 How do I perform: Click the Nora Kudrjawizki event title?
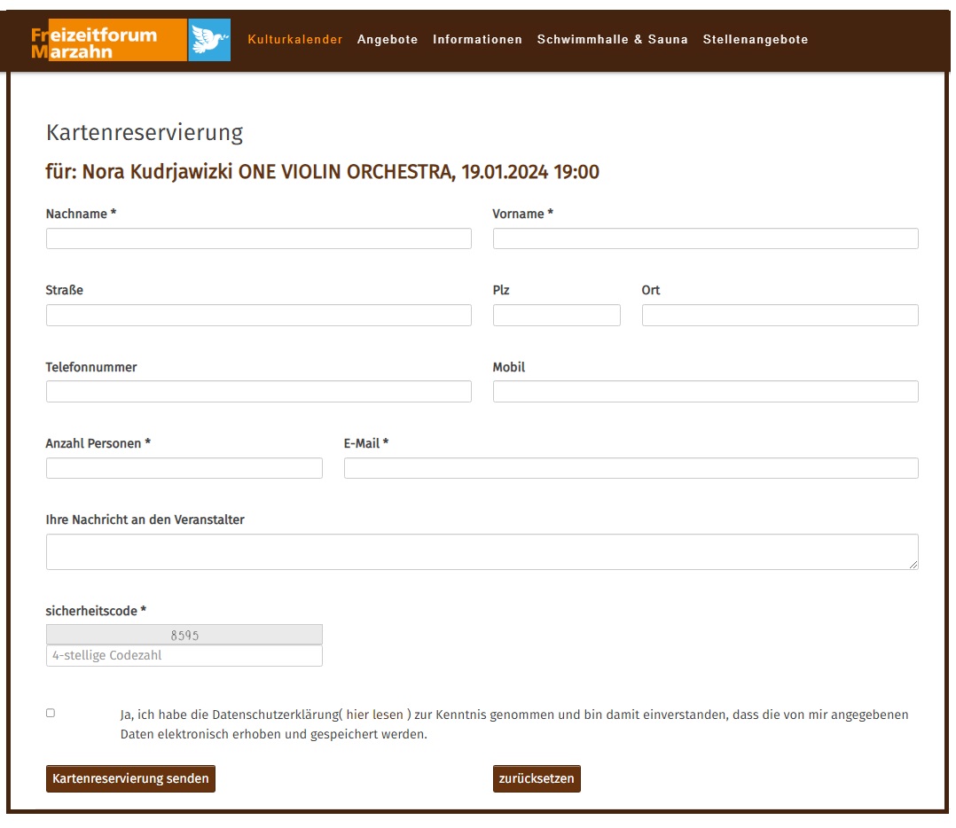323,172
